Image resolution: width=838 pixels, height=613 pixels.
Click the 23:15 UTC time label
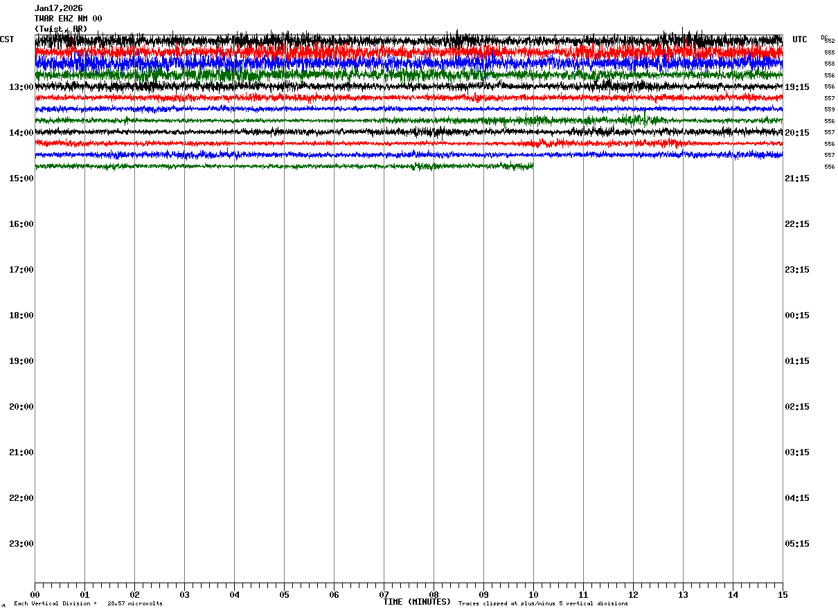coord(797,270)
